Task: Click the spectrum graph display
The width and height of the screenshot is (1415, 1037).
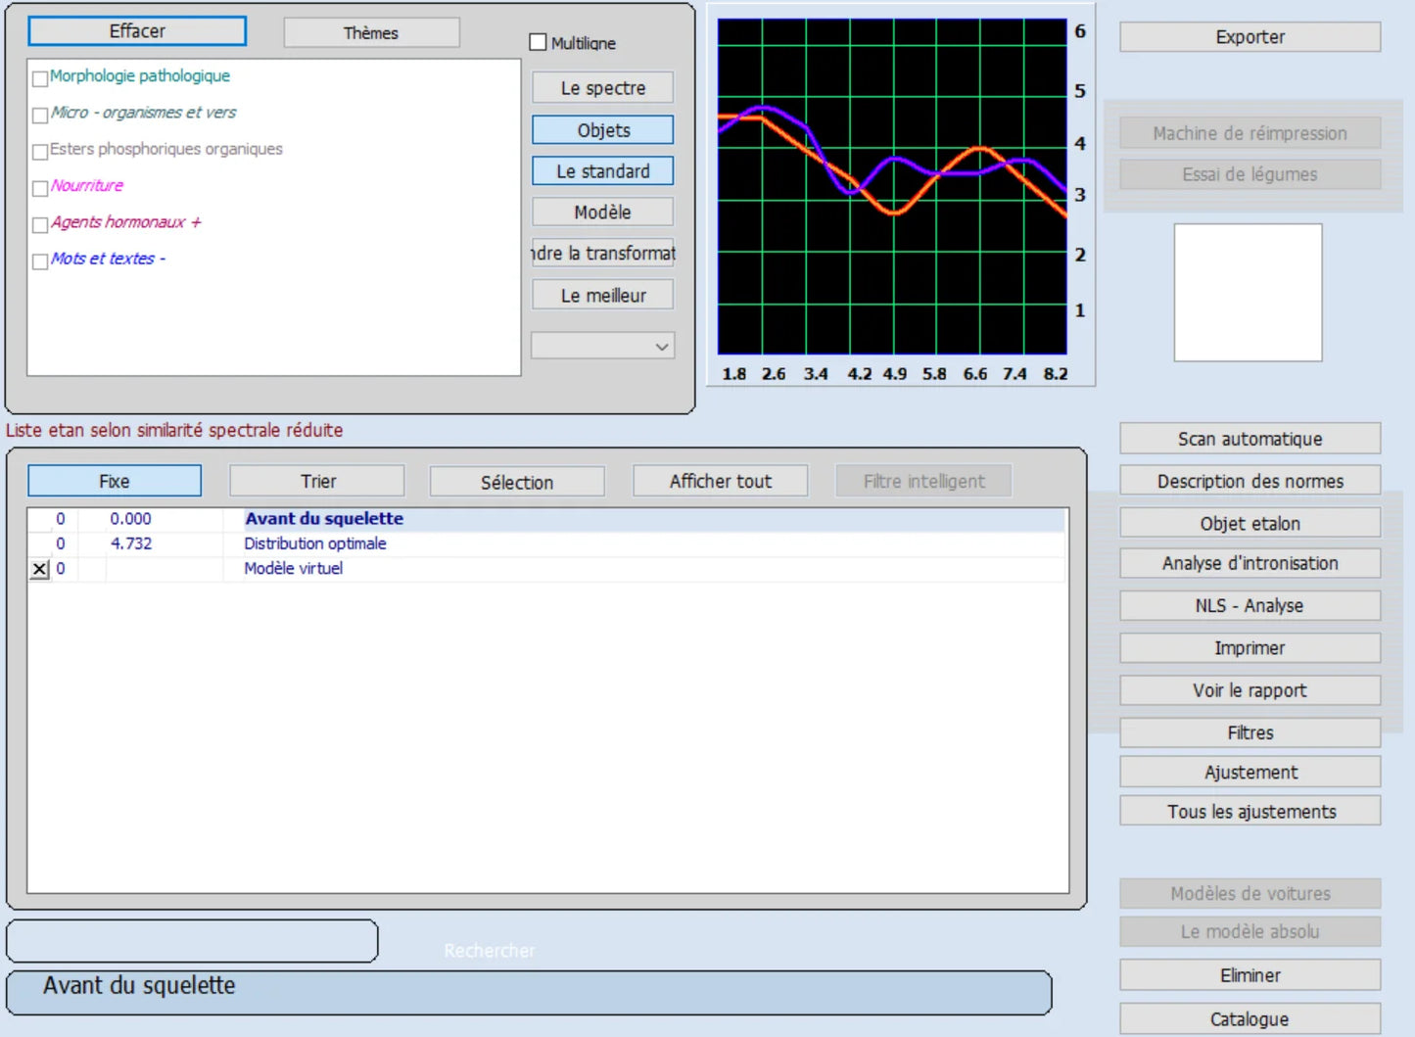Action: 891,186
